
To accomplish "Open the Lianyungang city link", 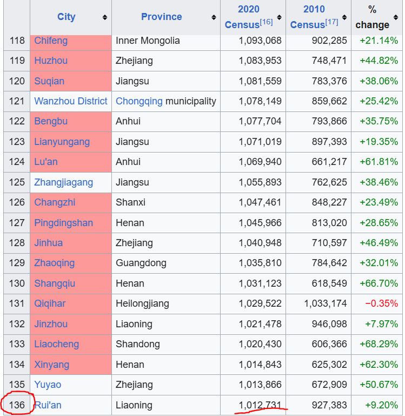I will [x=62, y=142].
